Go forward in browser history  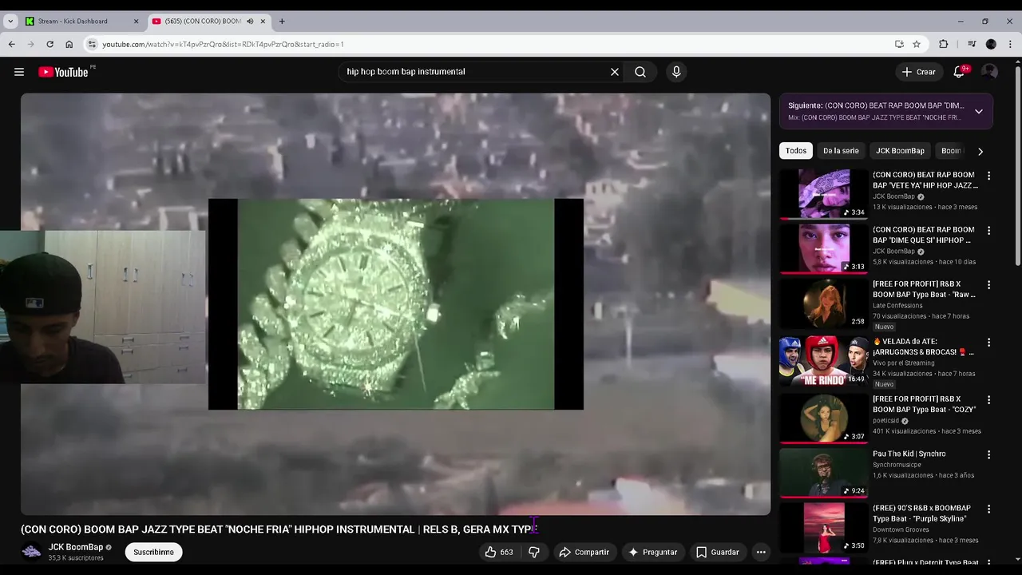[x=30, y=44]
